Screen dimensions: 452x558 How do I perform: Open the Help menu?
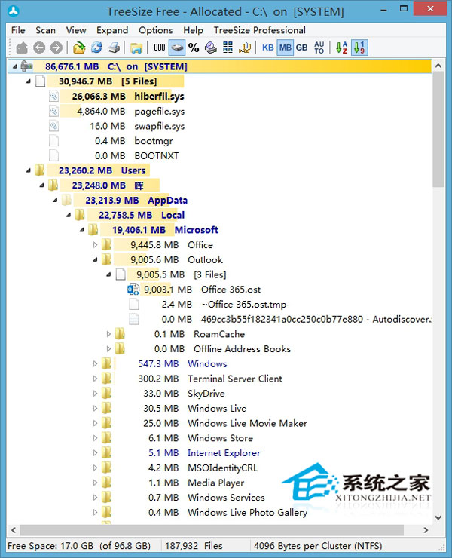[x=193, y=30]
